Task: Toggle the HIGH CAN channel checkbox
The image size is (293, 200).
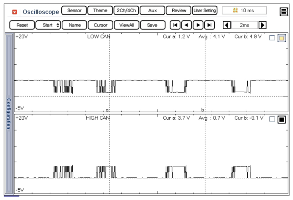Action: (273, 119)
